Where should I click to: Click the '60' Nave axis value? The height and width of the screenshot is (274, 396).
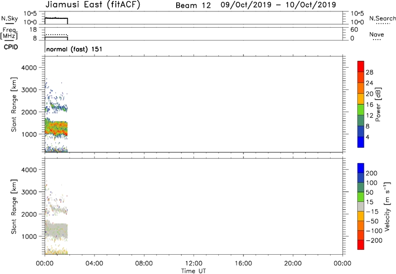pyautogui.click(x=354, y=30)
